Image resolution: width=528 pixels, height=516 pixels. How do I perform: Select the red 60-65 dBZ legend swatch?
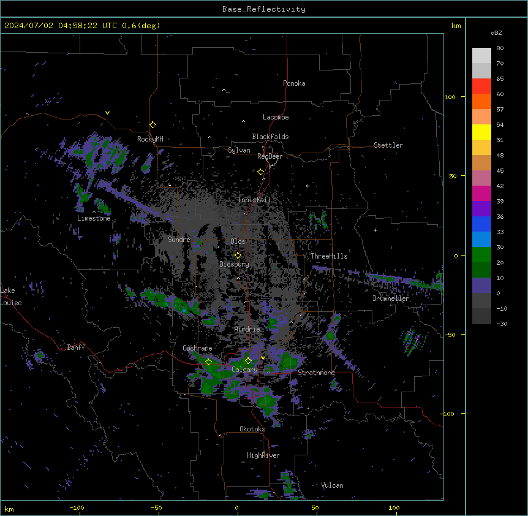[x=481, y=86]
